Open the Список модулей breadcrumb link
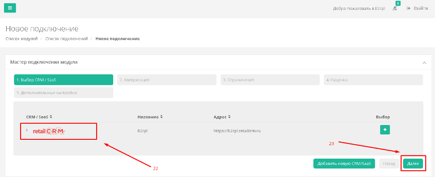435x177 pixels. tap(22, 39)
